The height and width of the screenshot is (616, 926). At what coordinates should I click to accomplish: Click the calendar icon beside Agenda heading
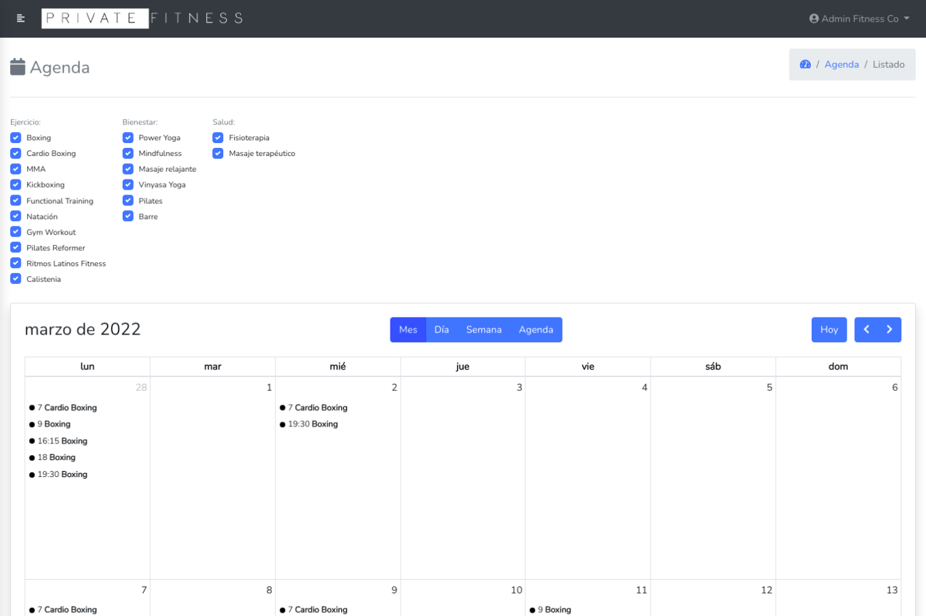click(18, 67)
